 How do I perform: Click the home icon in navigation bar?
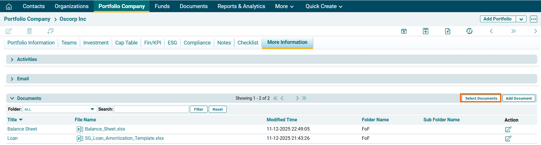tap(9, 6)
